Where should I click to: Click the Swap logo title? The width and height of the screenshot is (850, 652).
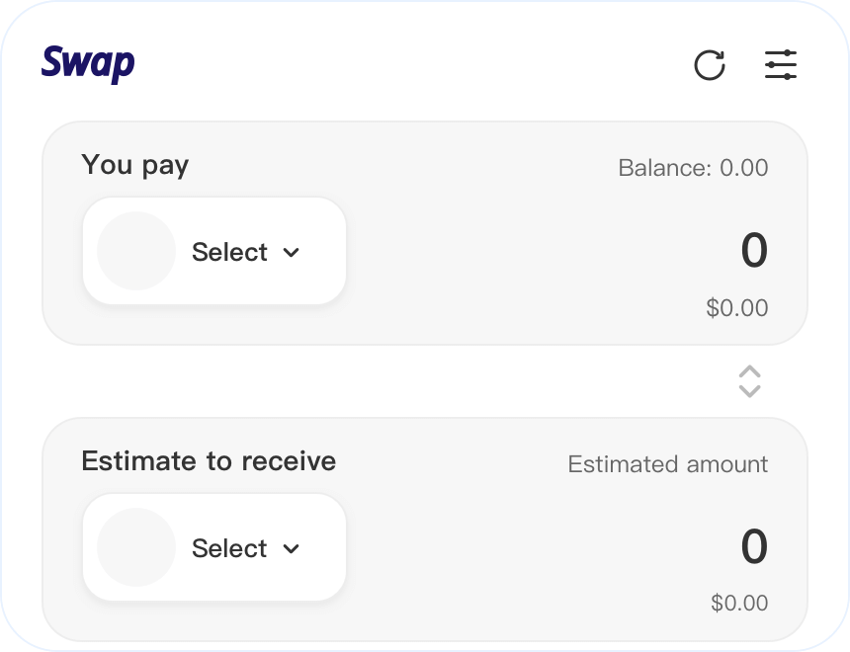click(88, 64)
